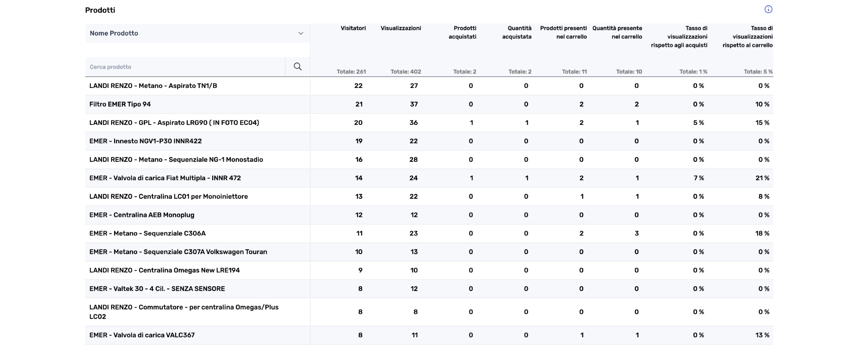This screenshot has height=357, width=856.
Task: Click the Prodotti acquistati column header
Action: pos(462,33)
